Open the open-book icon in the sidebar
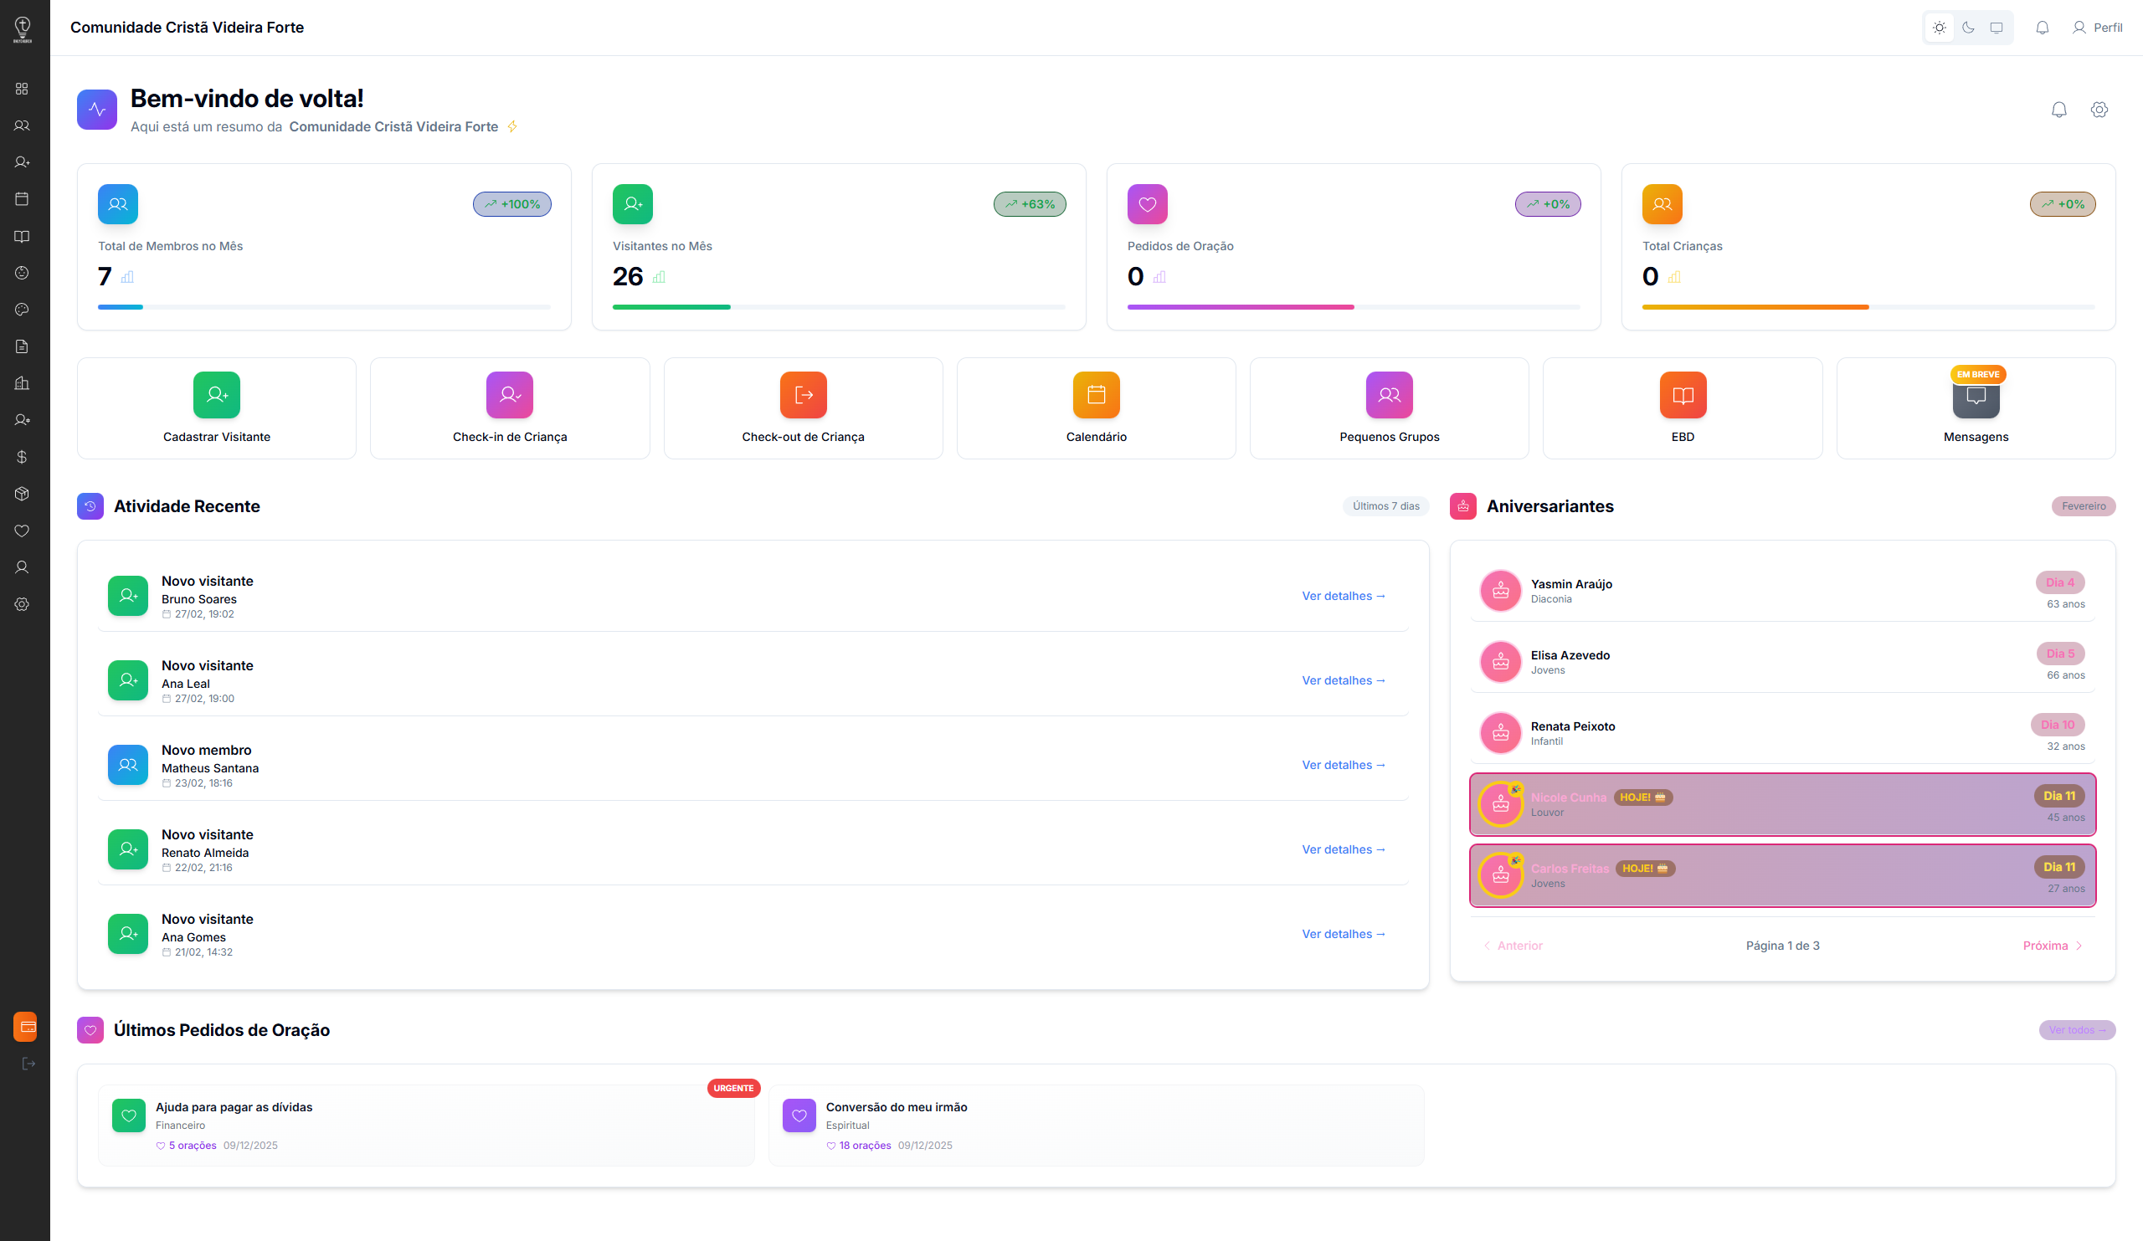2143x1241 pixels. pos(22,236)
